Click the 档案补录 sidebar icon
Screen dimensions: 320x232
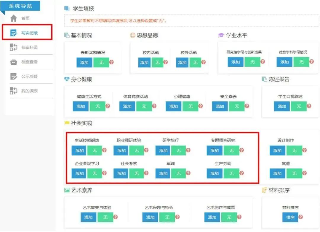(x=13, y=47)
